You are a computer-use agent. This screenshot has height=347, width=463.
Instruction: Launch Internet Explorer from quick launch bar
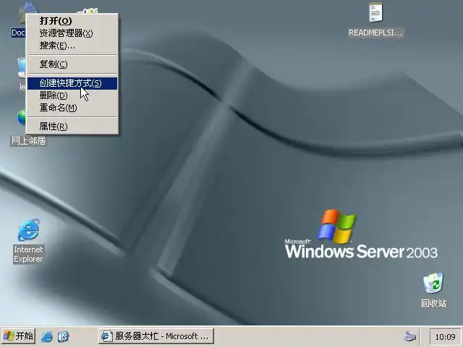(x=46, y=336)
